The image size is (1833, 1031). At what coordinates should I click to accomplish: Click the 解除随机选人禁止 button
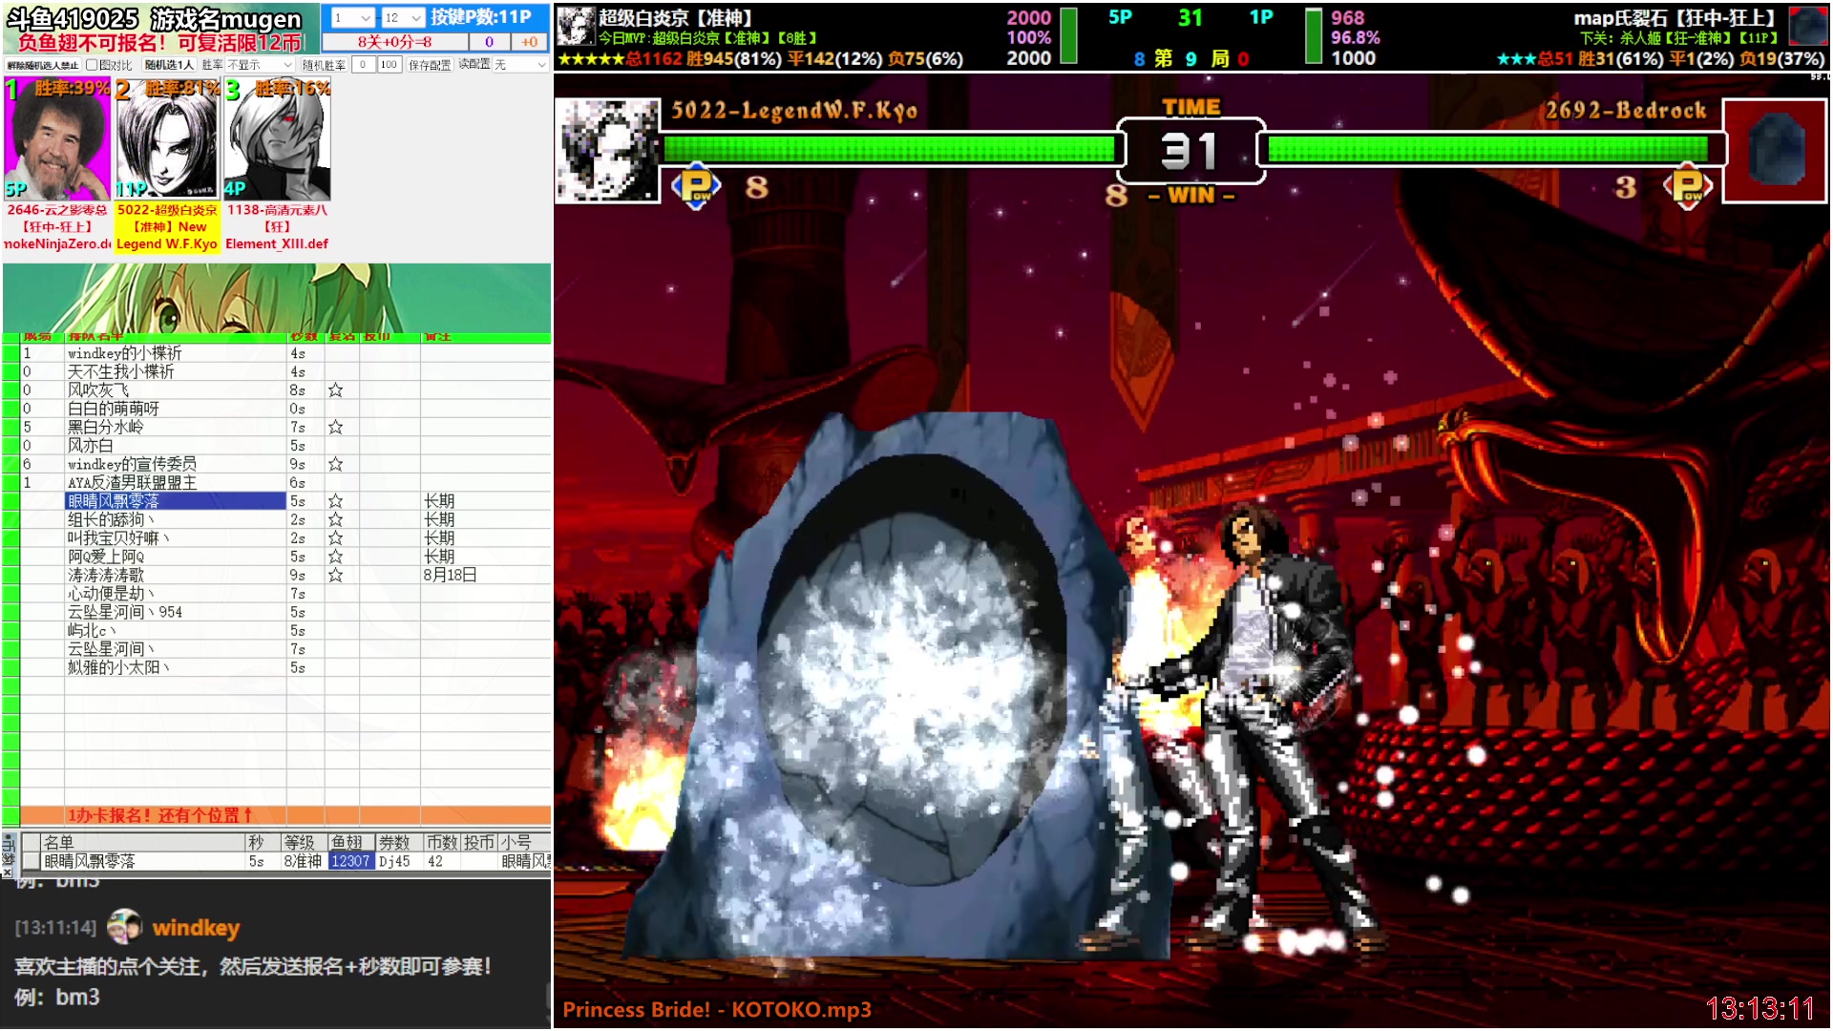[x=43, y=65]
